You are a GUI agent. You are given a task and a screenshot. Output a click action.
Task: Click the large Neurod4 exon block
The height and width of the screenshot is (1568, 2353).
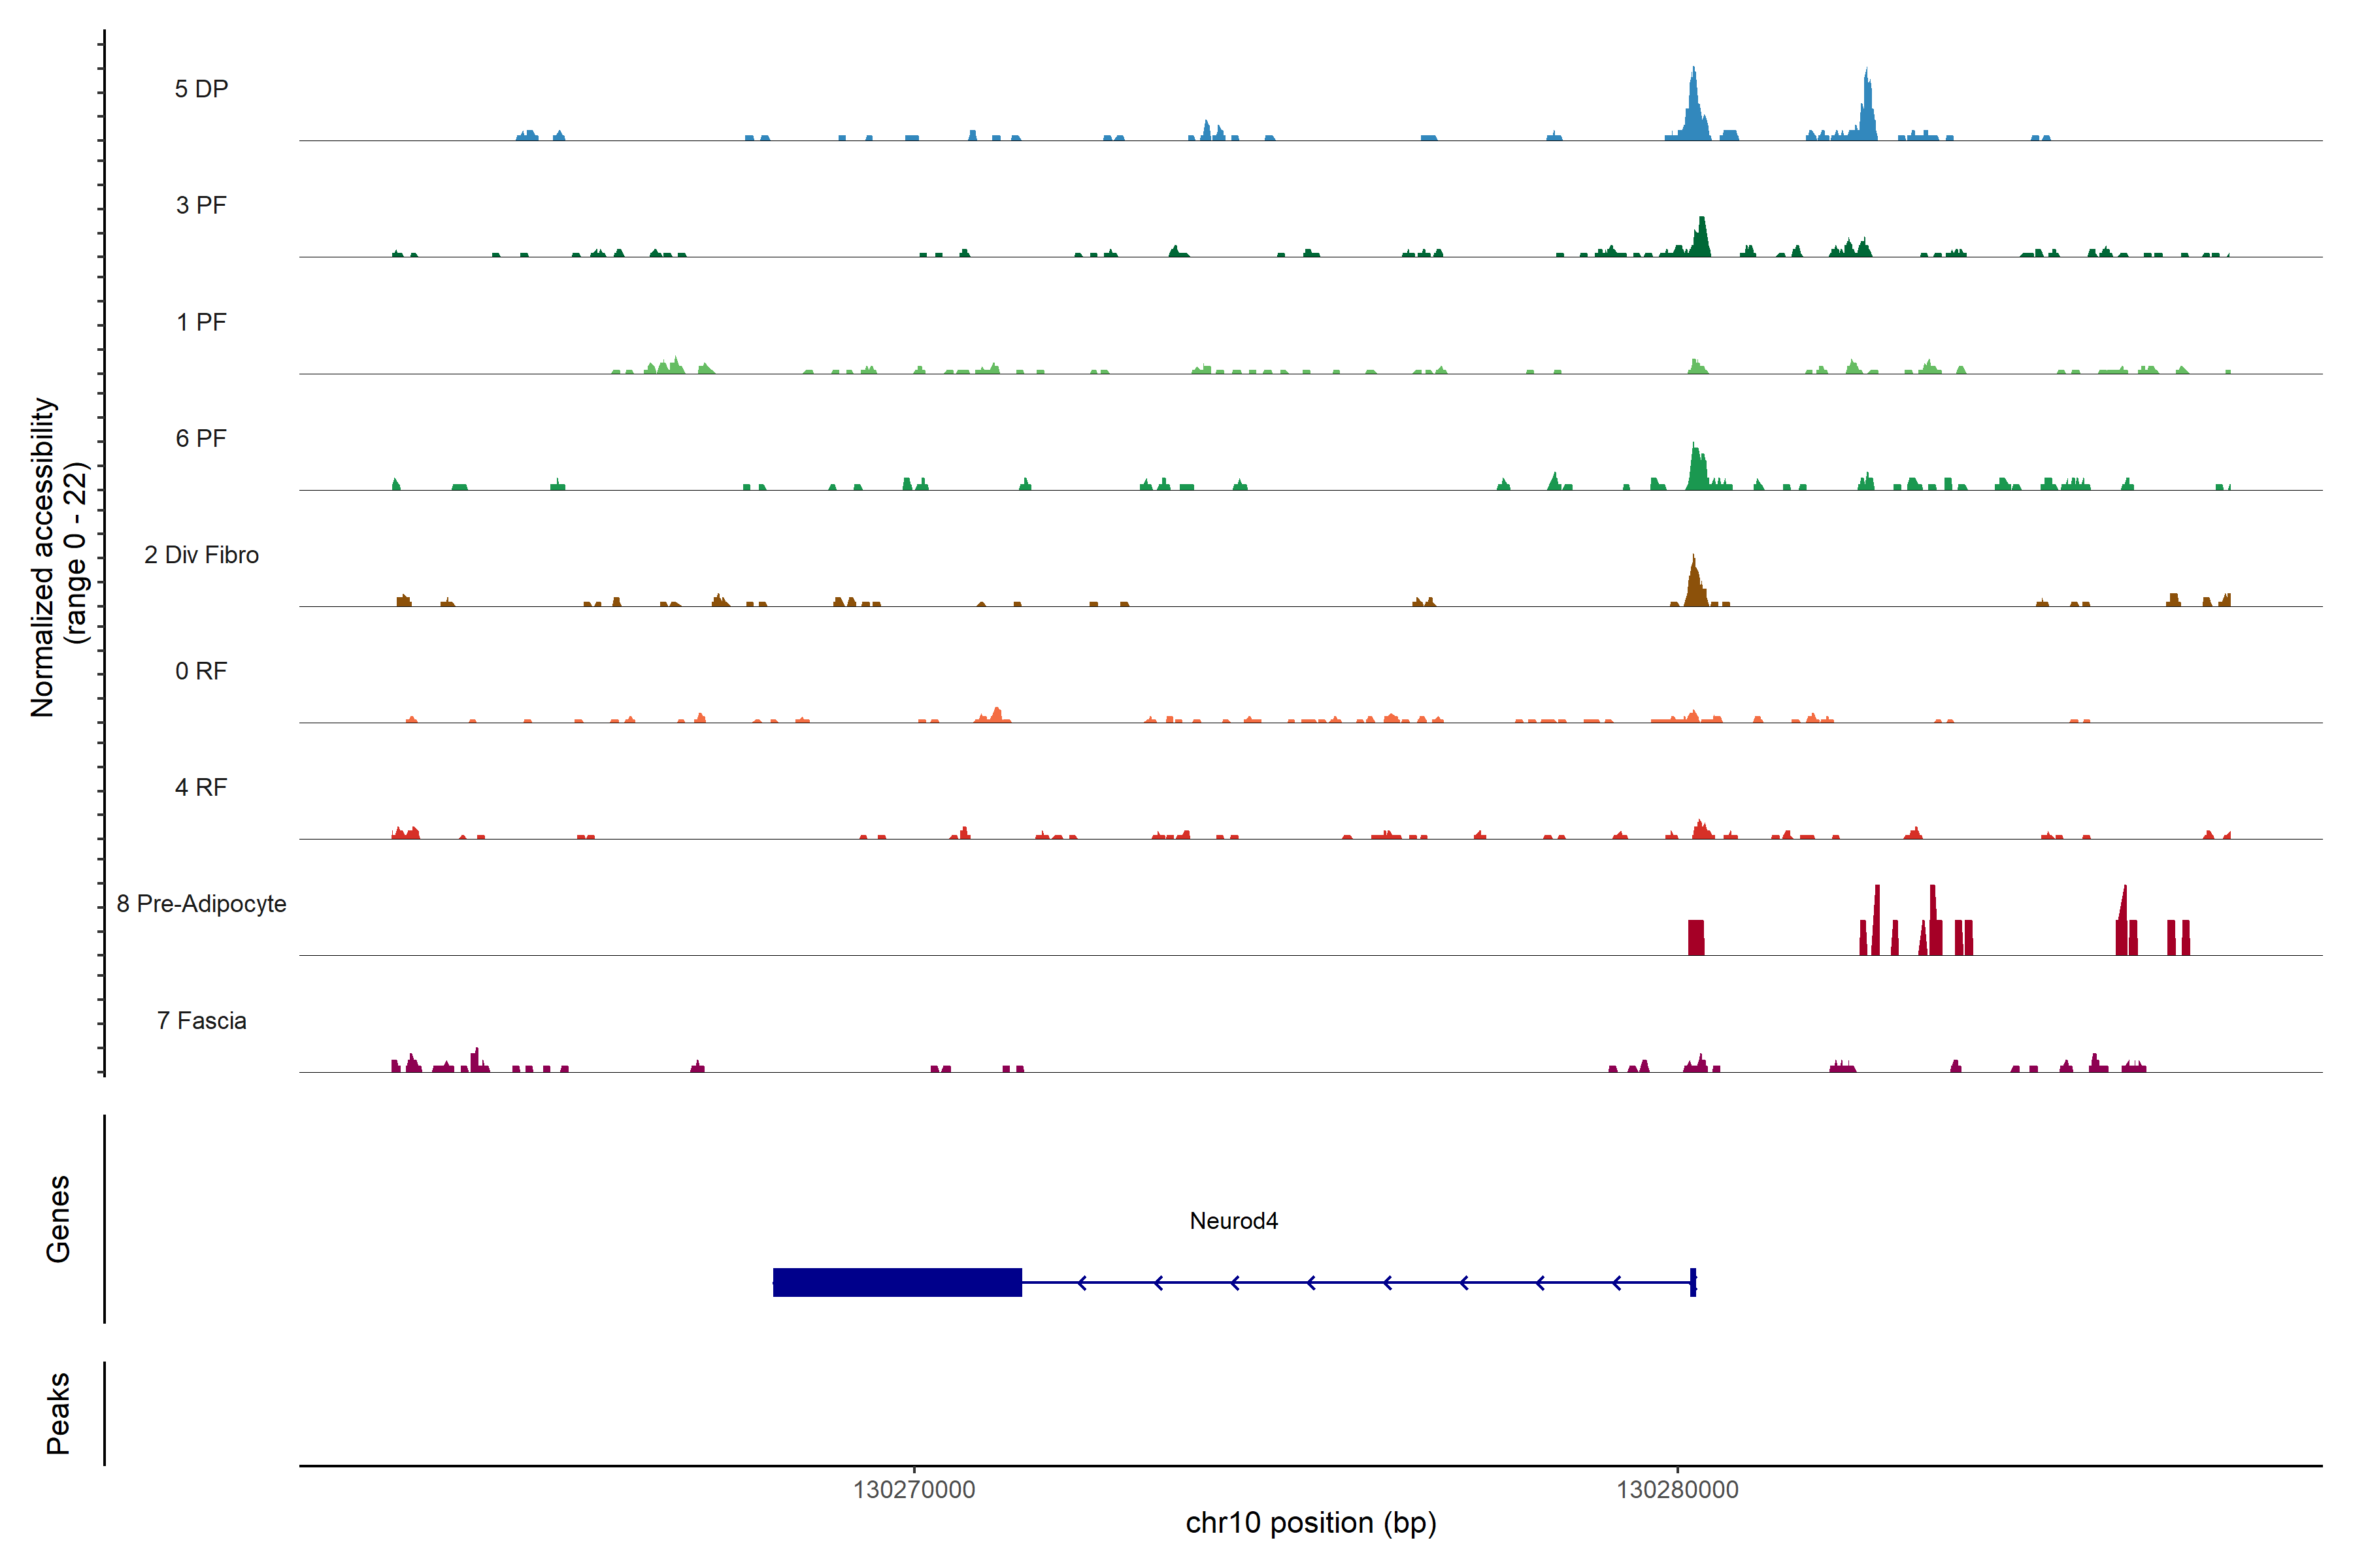[x=897, y=1282]
